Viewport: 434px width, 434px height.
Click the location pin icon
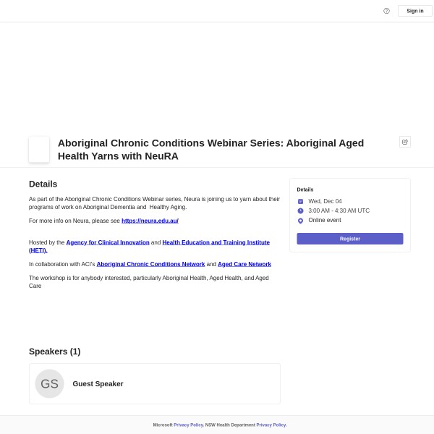click(300, 221)
